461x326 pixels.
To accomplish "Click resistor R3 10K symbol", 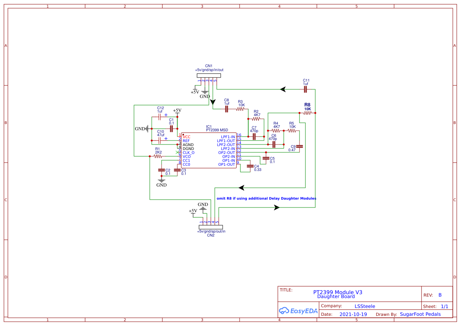I will 241,109.
